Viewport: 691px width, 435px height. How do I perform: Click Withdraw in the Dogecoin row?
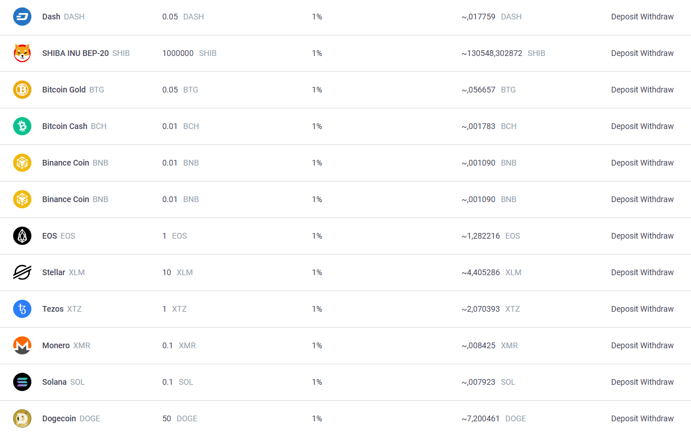click(657, 418)
